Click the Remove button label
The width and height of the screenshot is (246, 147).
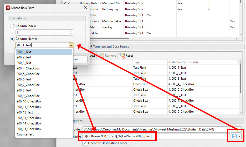click(x=110, y=56)
